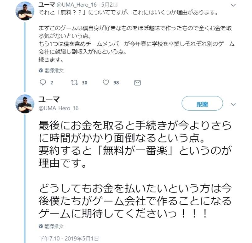Viewport: 252px width, 243px height.
Task: Click the avatar beside the 跟隨 button
Action: [x=25, y=104]
